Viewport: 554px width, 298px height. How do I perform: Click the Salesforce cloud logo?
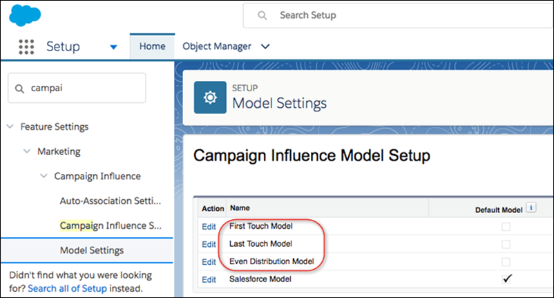click(25, 14)
